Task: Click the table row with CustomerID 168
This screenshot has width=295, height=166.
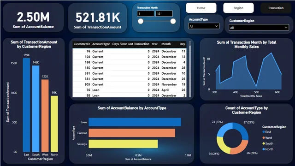Action: tap(130, 62)
